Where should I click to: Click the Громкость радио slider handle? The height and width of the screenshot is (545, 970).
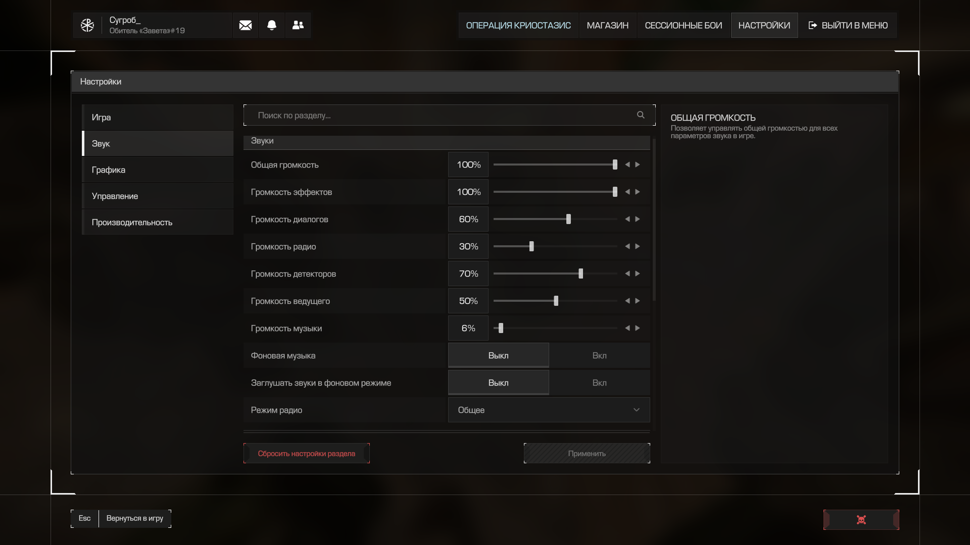click(x=531, y=246)
